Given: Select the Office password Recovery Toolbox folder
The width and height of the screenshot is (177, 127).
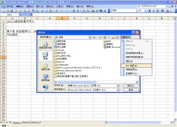Looking at the screenshot, I should [78, 68].
